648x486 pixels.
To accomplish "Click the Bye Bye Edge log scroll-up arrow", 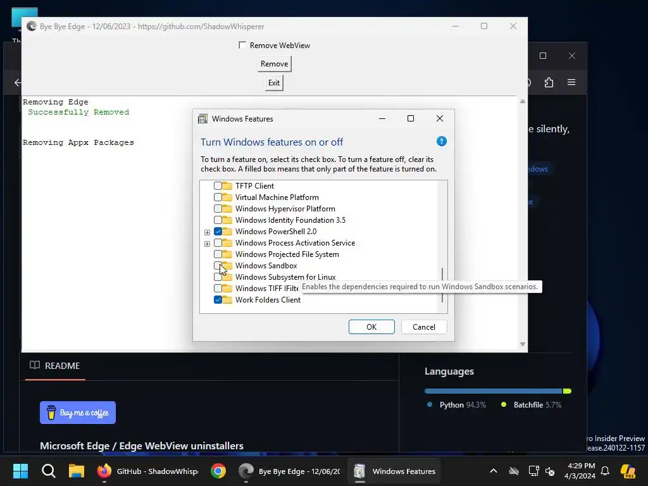I will tap(522, 101).
